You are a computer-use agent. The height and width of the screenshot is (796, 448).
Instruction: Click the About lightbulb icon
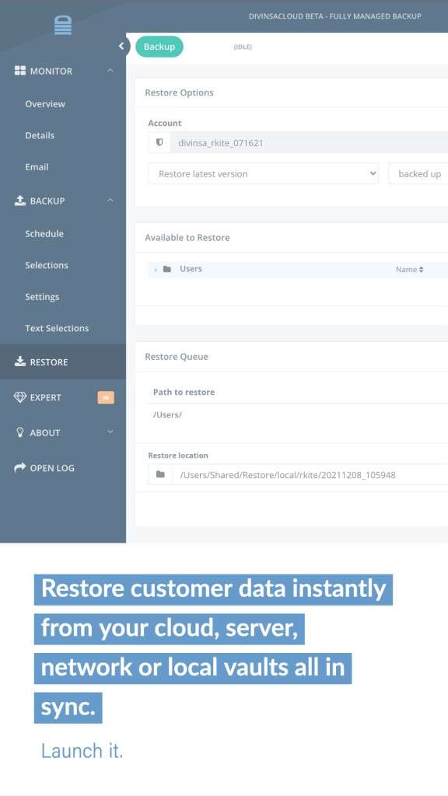[19, 432]
